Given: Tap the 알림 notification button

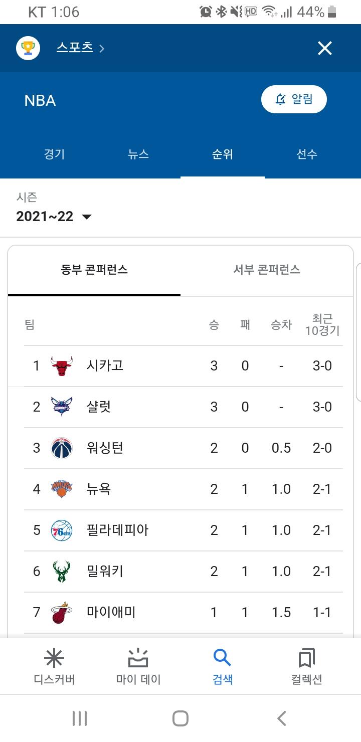Looking at the screenshot, I should pyautogui.click(x=294, y=99).
